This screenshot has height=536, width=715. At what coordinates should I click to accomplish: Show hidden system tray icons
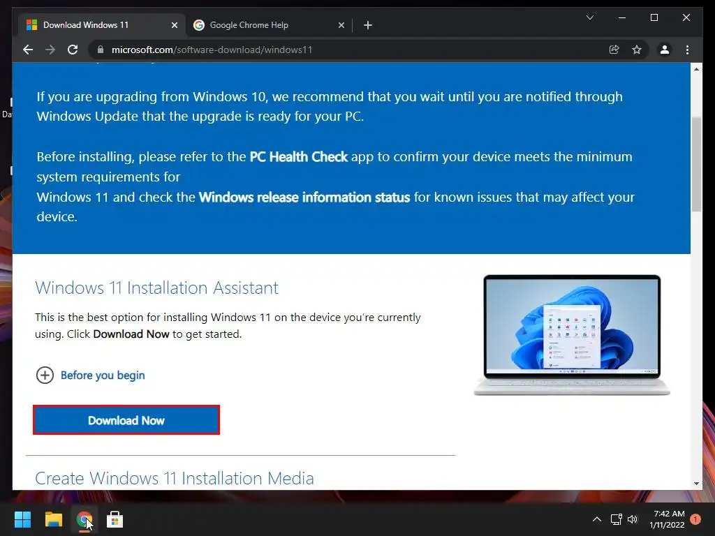click(596, 519)
